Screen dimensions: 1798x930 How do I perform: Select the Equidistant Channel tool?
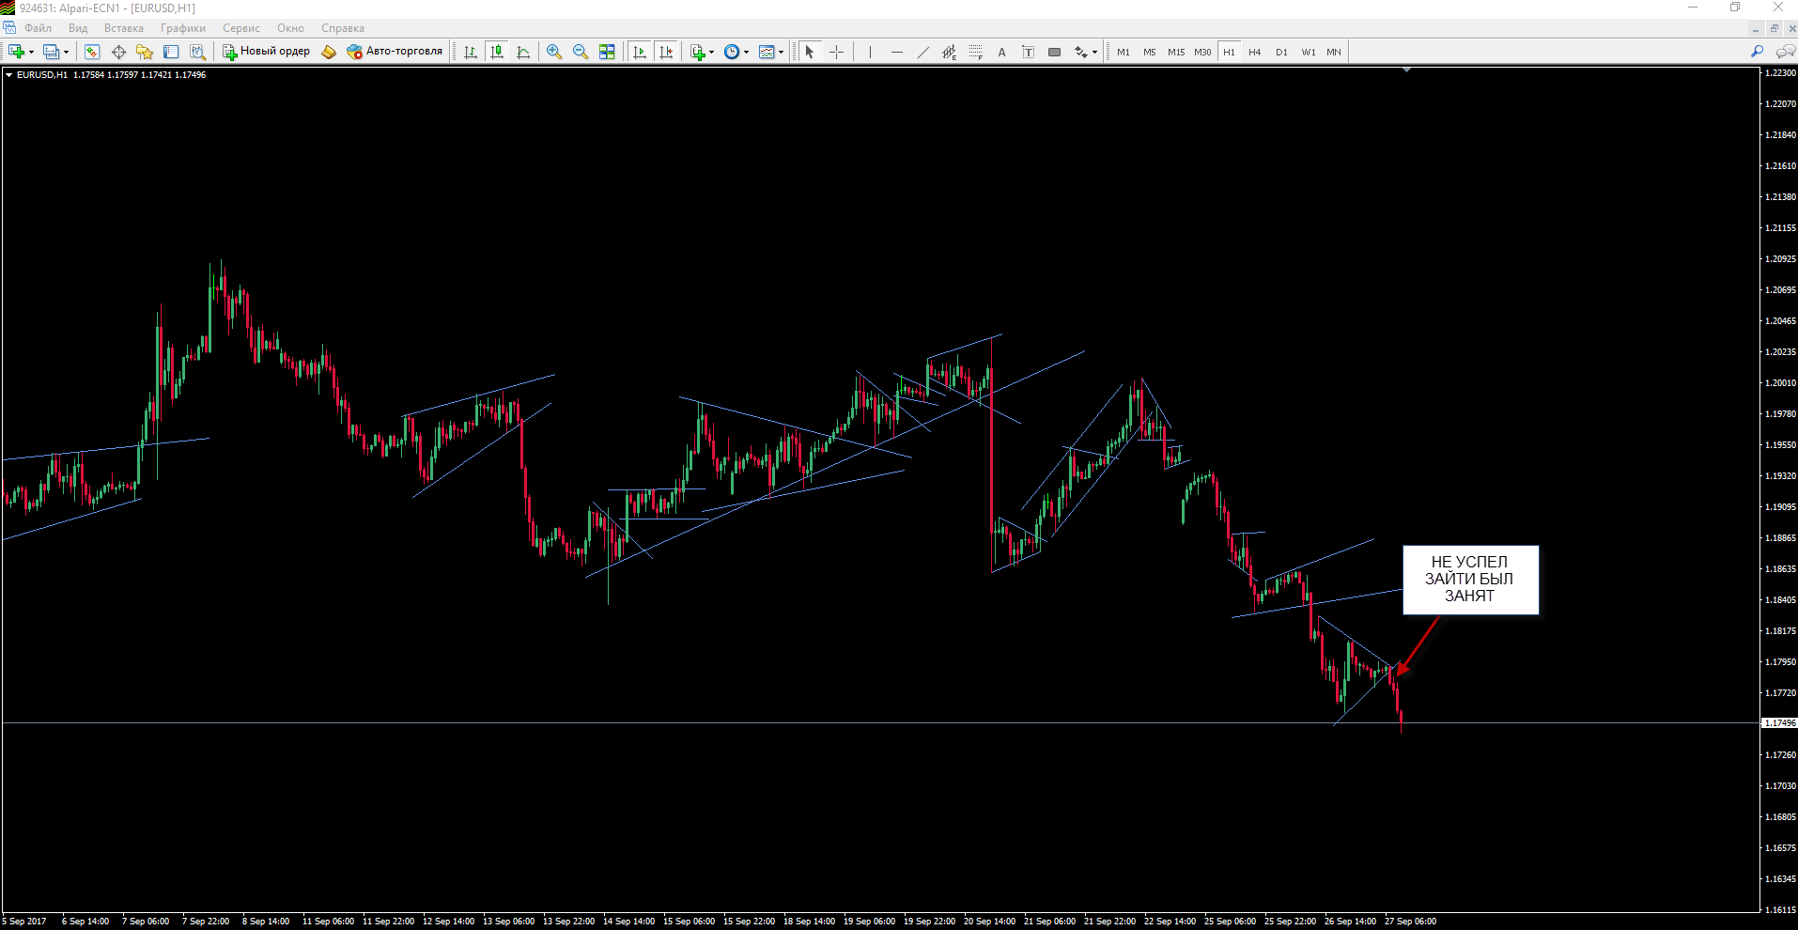click(x=949, y=52)
